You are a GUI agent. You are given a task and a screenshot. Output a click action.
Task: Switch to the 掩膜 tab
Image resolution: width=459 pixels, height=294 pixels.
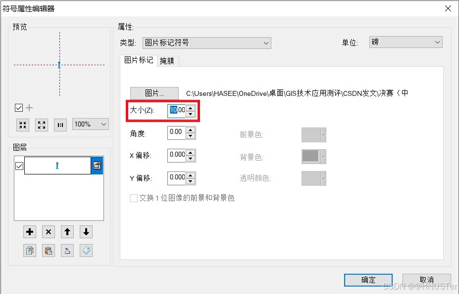coord(167,61)
